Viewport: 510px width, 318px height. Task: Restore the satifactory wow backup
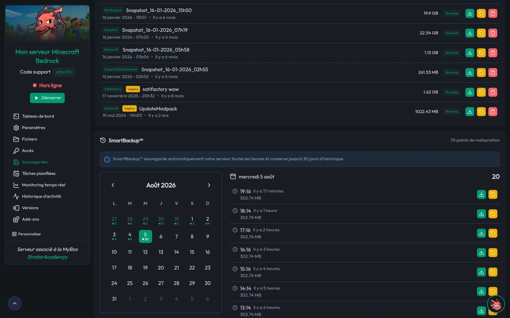[x=481, y=92]
